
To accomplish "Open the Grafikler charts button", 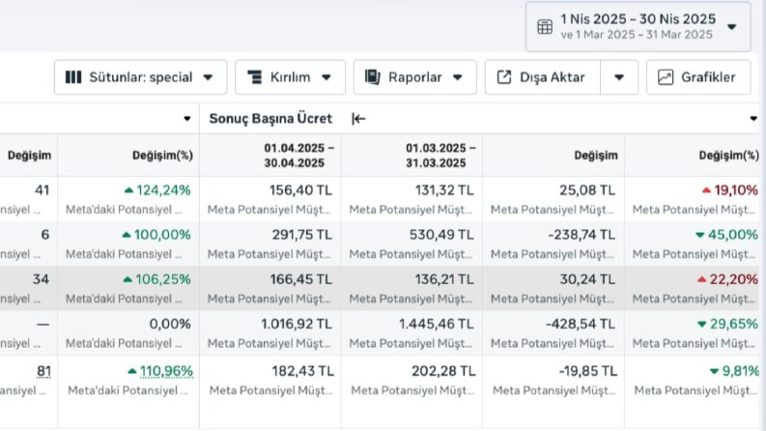I will (698, 77).
